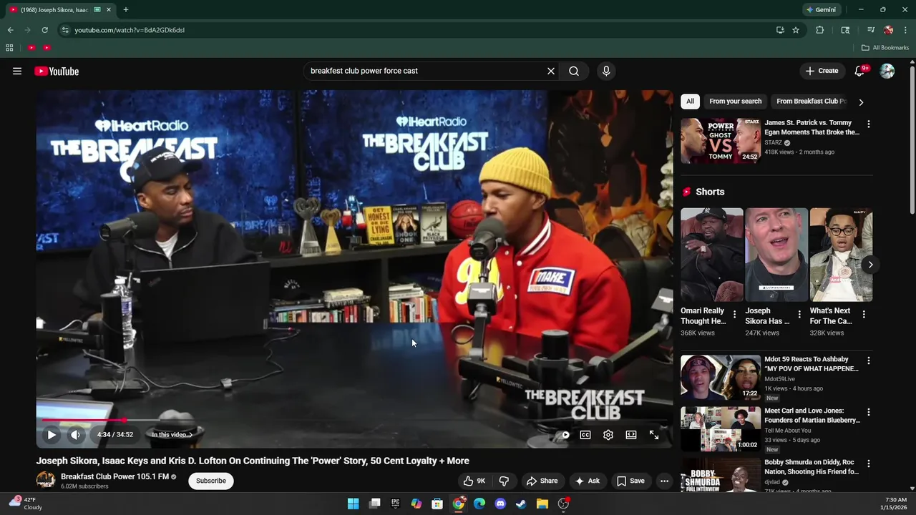Open Chrome media controls icon
Image resolution: width=916 pixels, height=515 pixels.
[871, 30]
